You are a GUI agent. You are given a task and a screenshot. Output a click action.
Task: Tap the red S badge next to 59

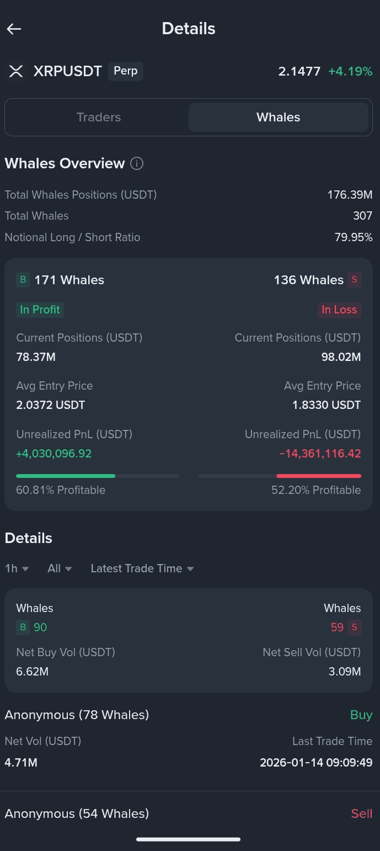pos(355,627)
